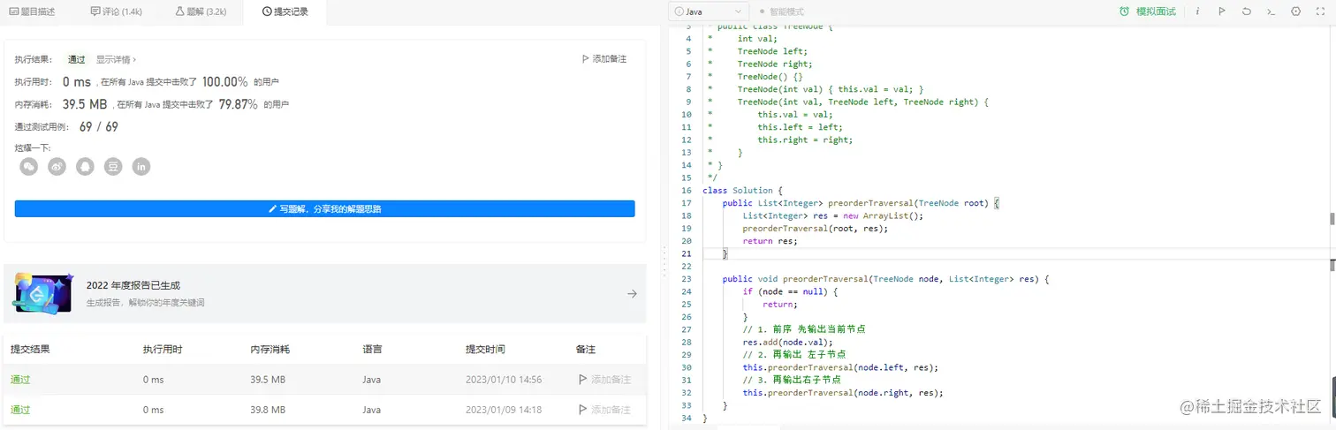1336x430 pixels.
Task: Open editor settings gear icon
Action: pyautogui.click(x=1296, y=11)
